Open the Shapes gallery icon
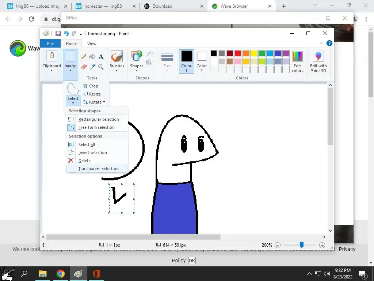This screenshot has width=374, height=281. point(137,56)
